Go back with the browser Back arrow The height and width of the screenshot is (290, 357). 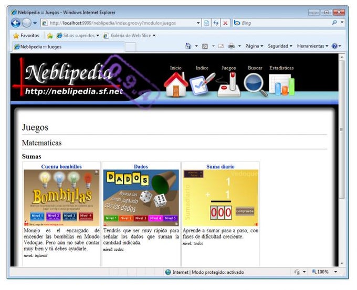pos(15,23)
